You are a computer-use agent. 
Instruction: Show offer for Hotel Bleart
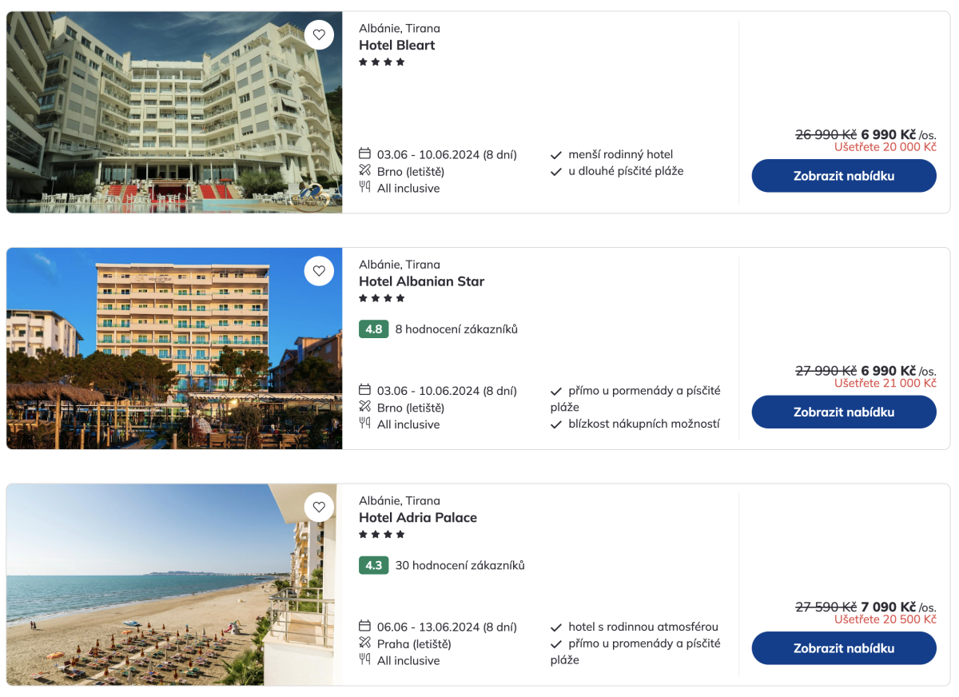coord(843,176)
